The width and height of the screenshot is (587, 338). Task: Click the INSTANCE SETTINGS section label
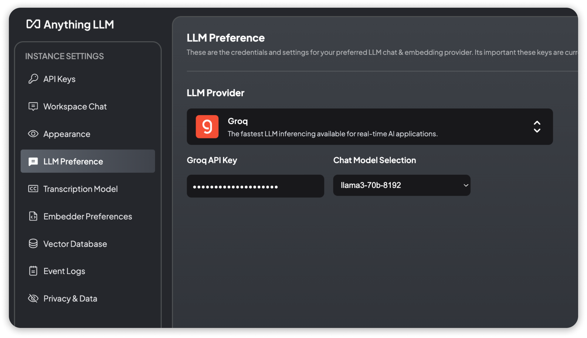click(x=64, y=56)
